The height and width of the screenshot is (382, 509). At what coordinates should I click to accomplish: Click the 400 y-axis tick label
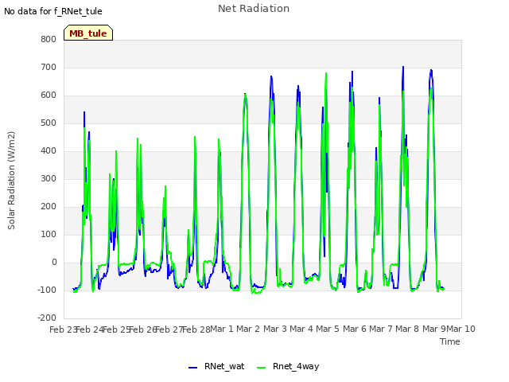(x=49, y=150)
